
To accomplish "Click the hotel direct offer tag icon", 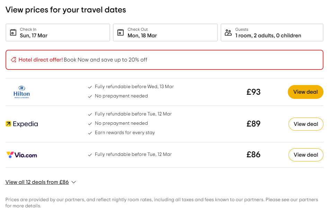I will [14, 60].
